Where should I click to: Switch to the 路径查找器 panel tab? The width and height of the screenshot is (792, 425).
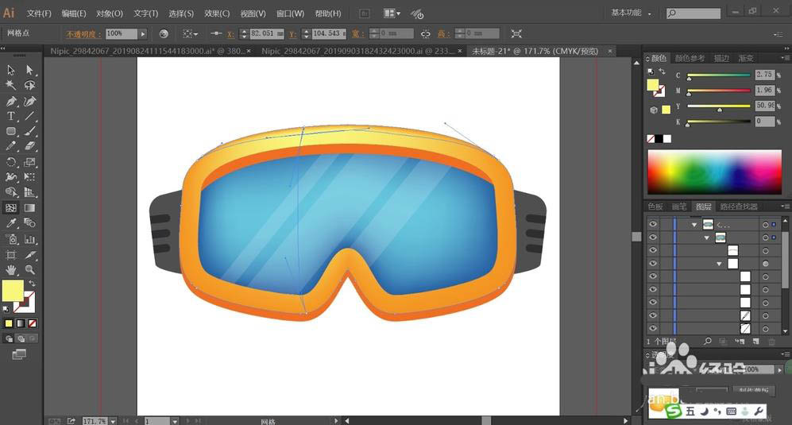point(738,207)
